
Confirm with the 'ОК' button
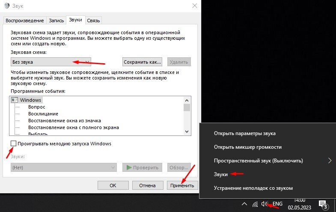coord(113,185)
